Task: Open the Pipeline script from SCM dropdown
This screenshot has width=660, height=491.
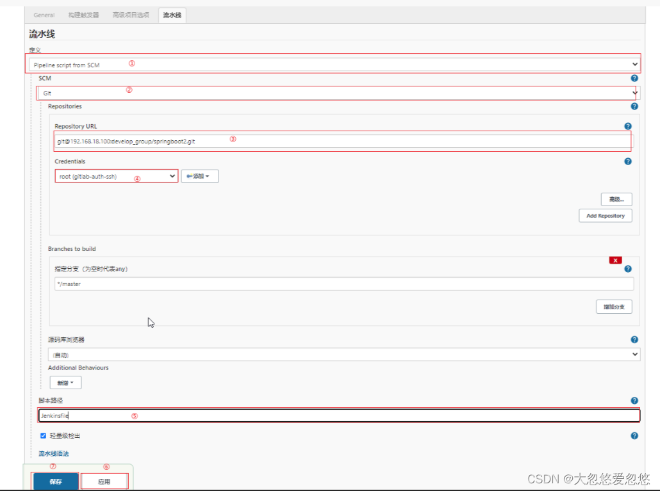Action: pos(334,65)
